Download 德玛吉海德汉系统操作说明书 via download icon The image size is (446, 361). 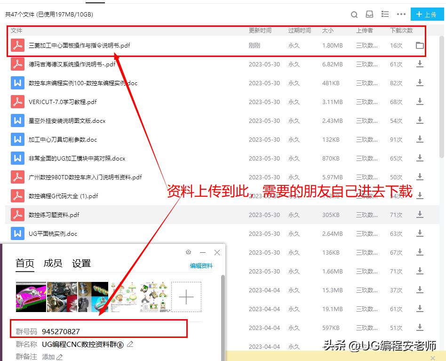point(419,64)
